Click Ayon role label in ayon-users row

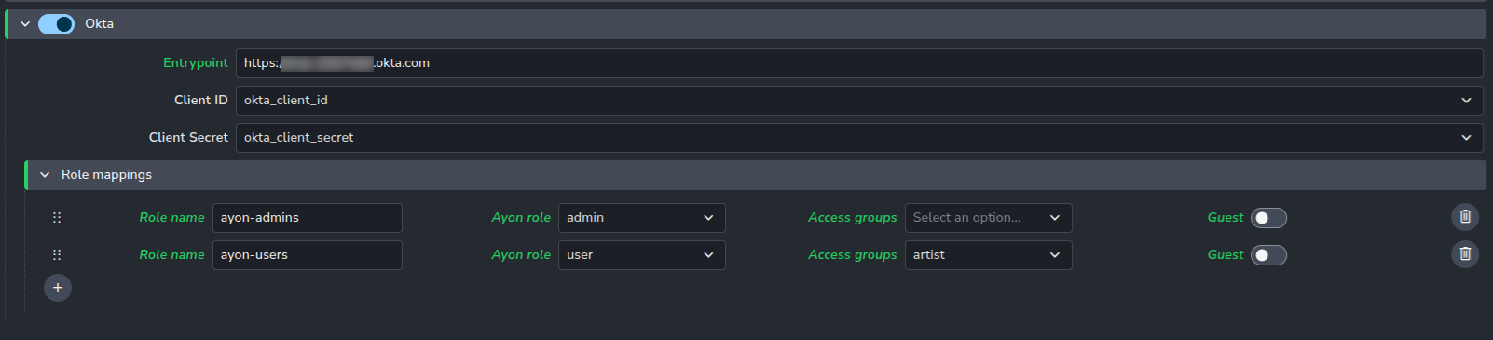(x=521, y=254)
